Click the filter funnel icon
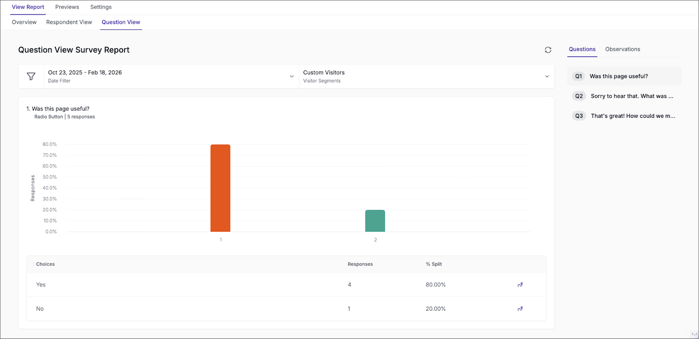 coord(31,76)
